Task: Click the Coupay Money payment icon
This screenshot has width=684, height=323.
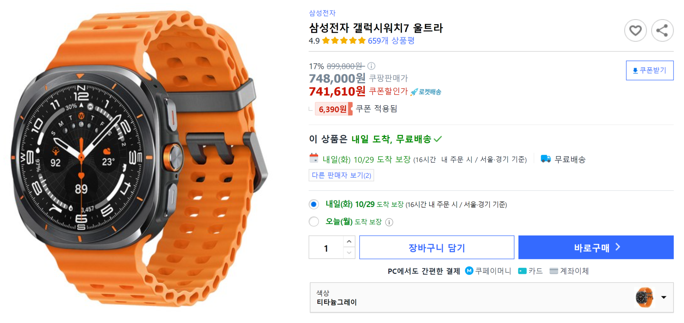Action: (x=469, y=271)
